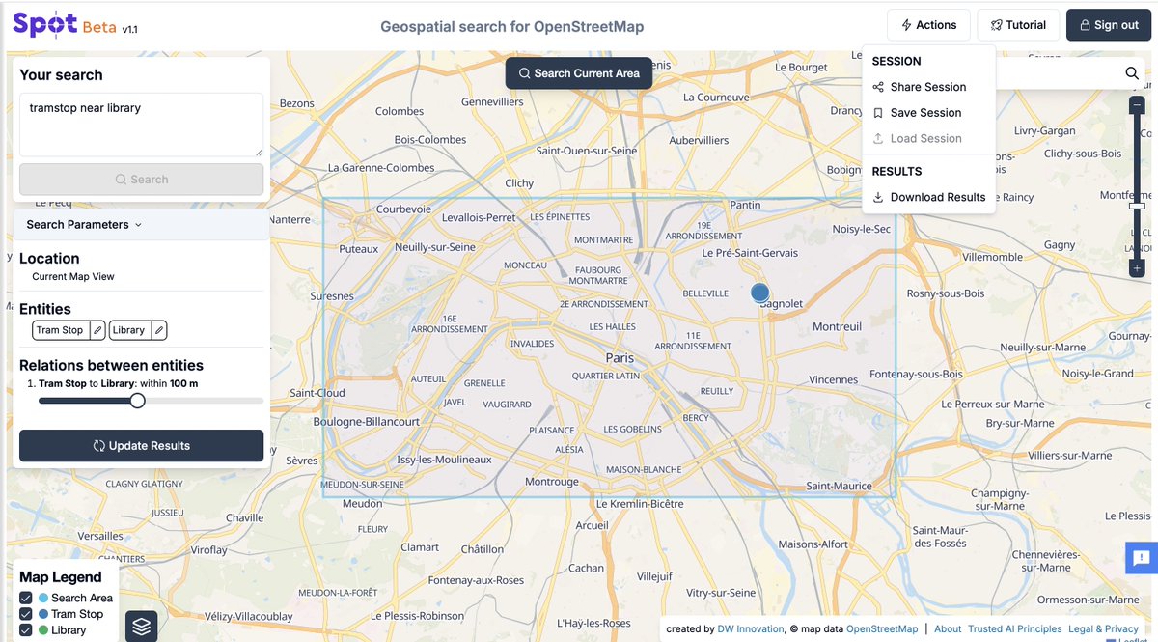
Task: Click the distance slider handle
Action: pos(137,401)
